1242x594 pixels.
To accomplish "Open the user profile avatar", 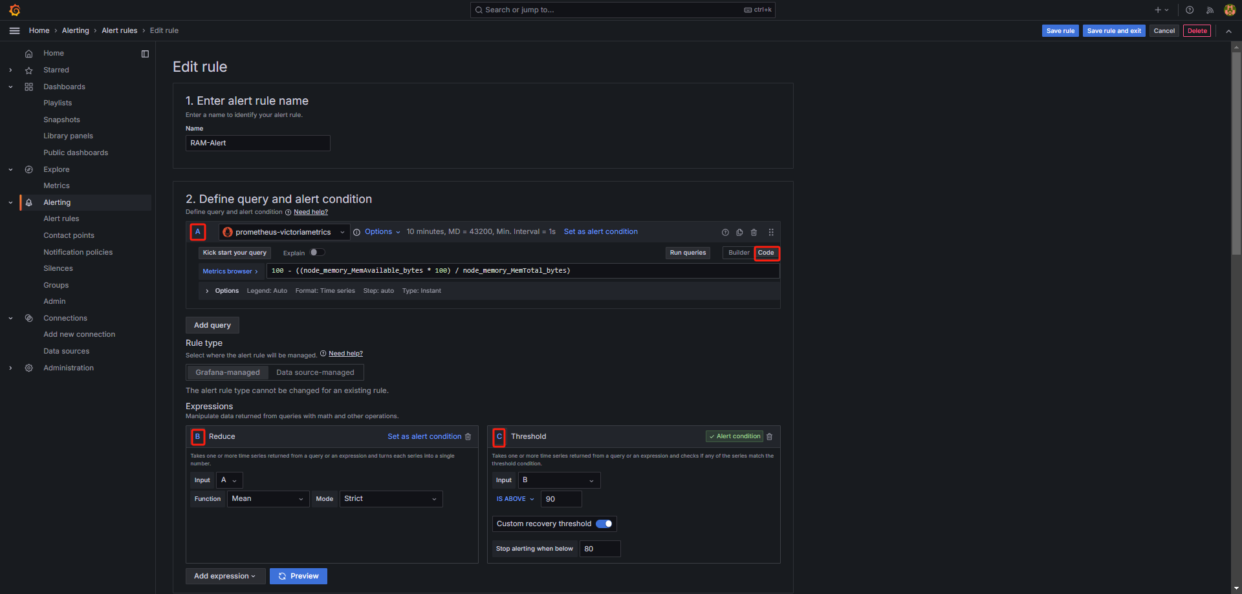I will 1230,10.
